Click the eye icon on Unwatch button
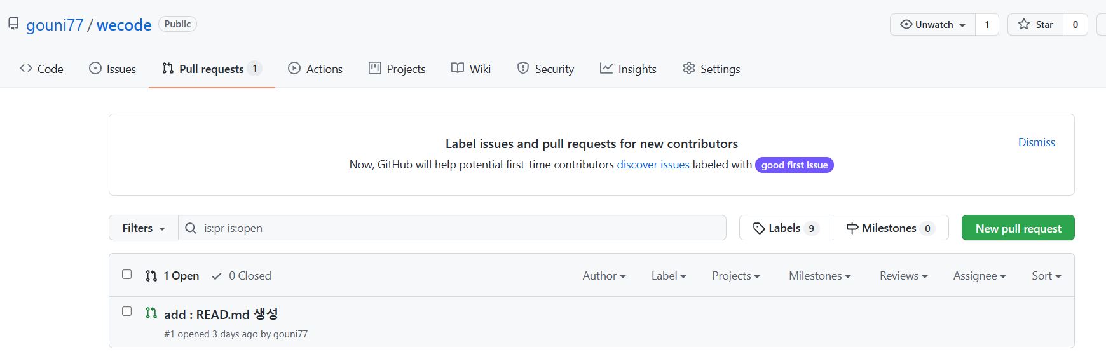Viewport: 1106px width, 361px height. coord(906,25)
